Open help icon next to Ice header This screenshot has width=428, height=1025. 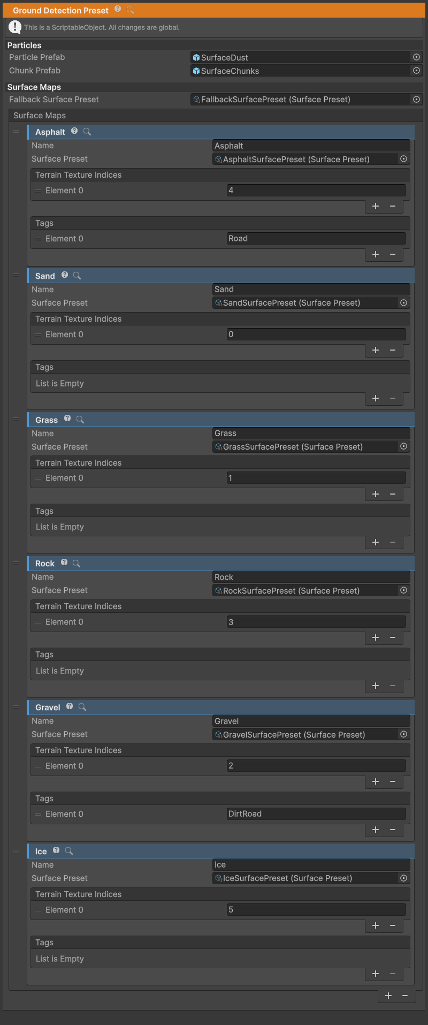pyautogui.click(x=56, y=851)
